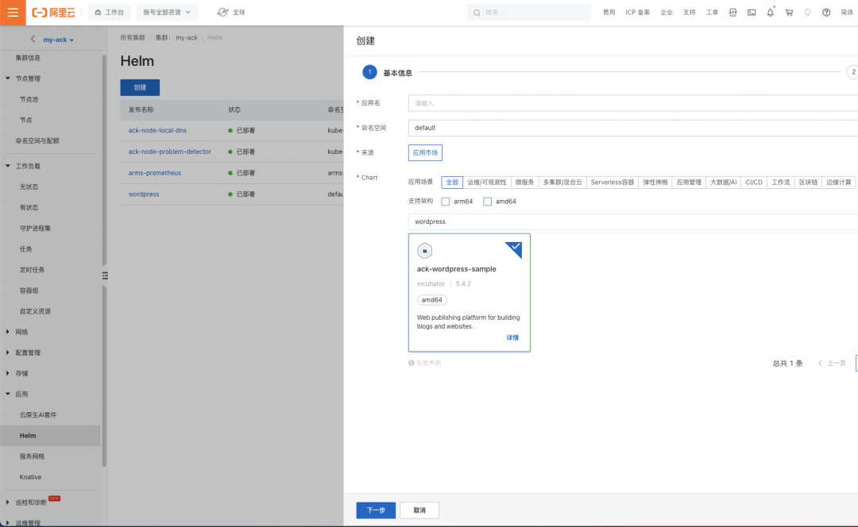This screenshot has height=527, width=858.
Task: Click the 工作台 home icon button
Action: pyautogui.click(x=110, y=12)
